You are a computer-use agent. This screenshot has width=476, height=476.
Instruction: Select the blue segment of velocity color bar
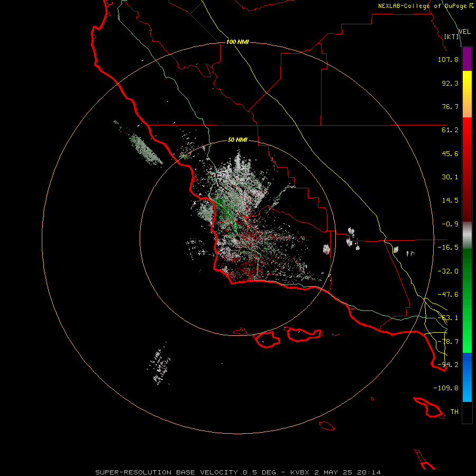click(467, 377)
